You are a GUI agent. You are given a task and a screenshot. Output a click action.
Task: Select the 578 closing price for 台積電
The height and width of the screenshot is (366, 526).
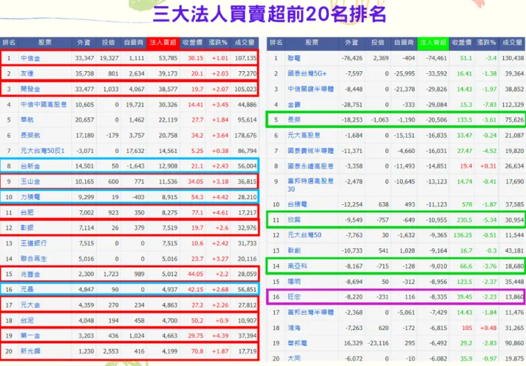(x=467, y=204)
